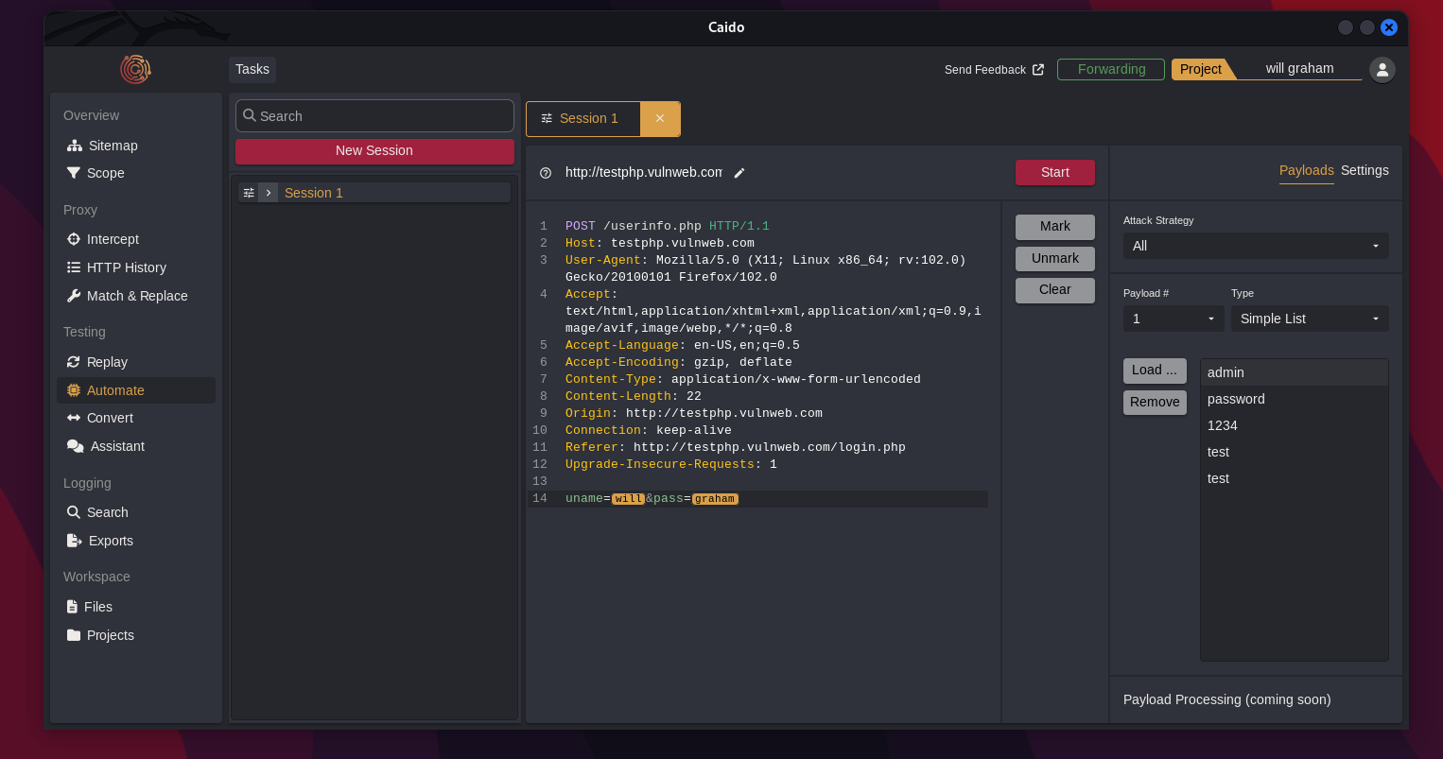
Task: Open the Sitemap page
Action: 113,146
